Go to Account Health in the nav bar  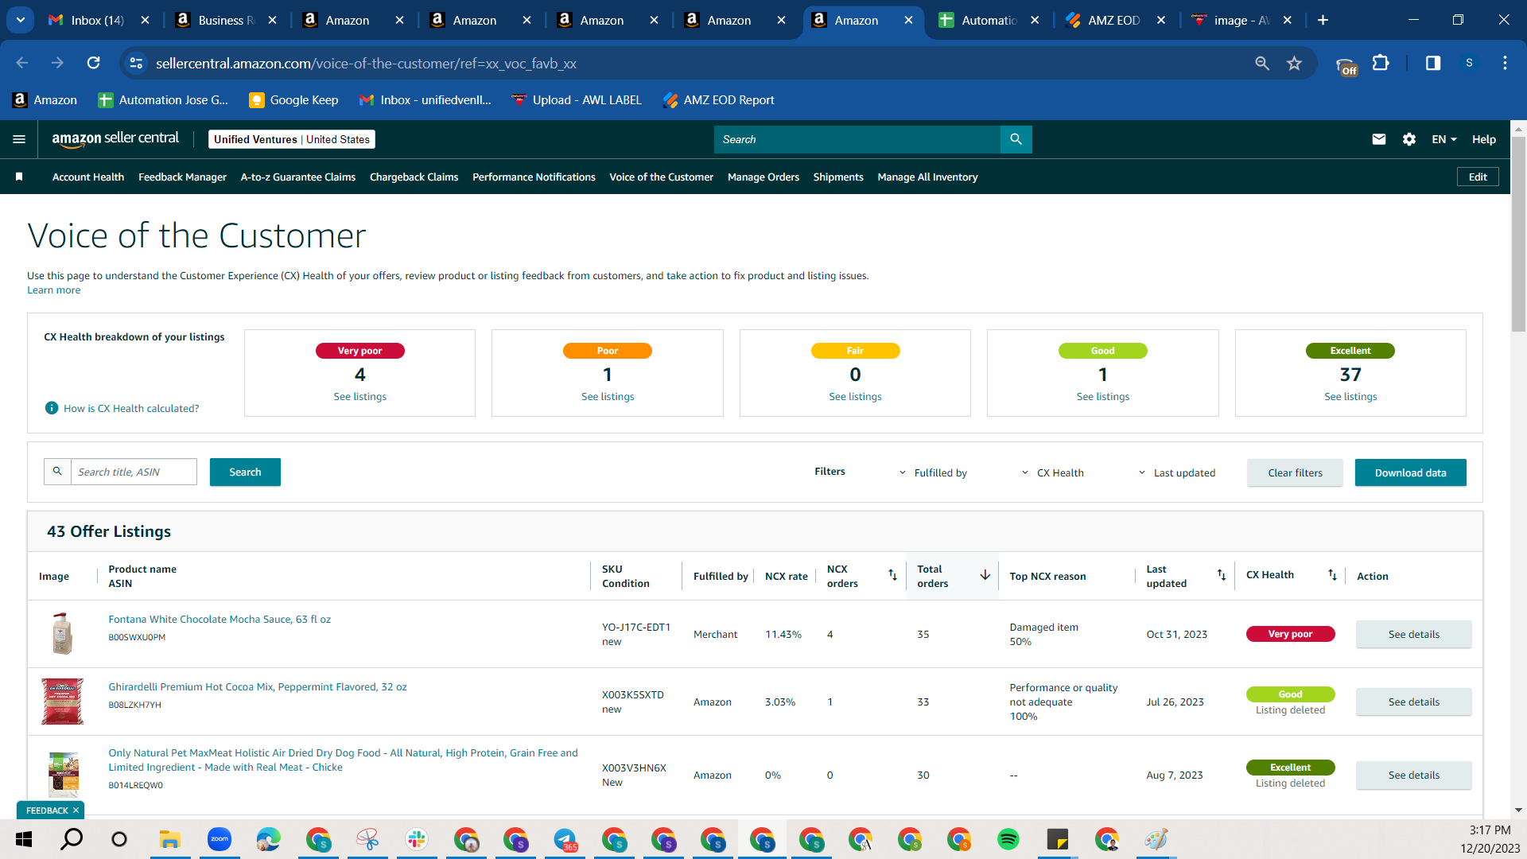88,177
